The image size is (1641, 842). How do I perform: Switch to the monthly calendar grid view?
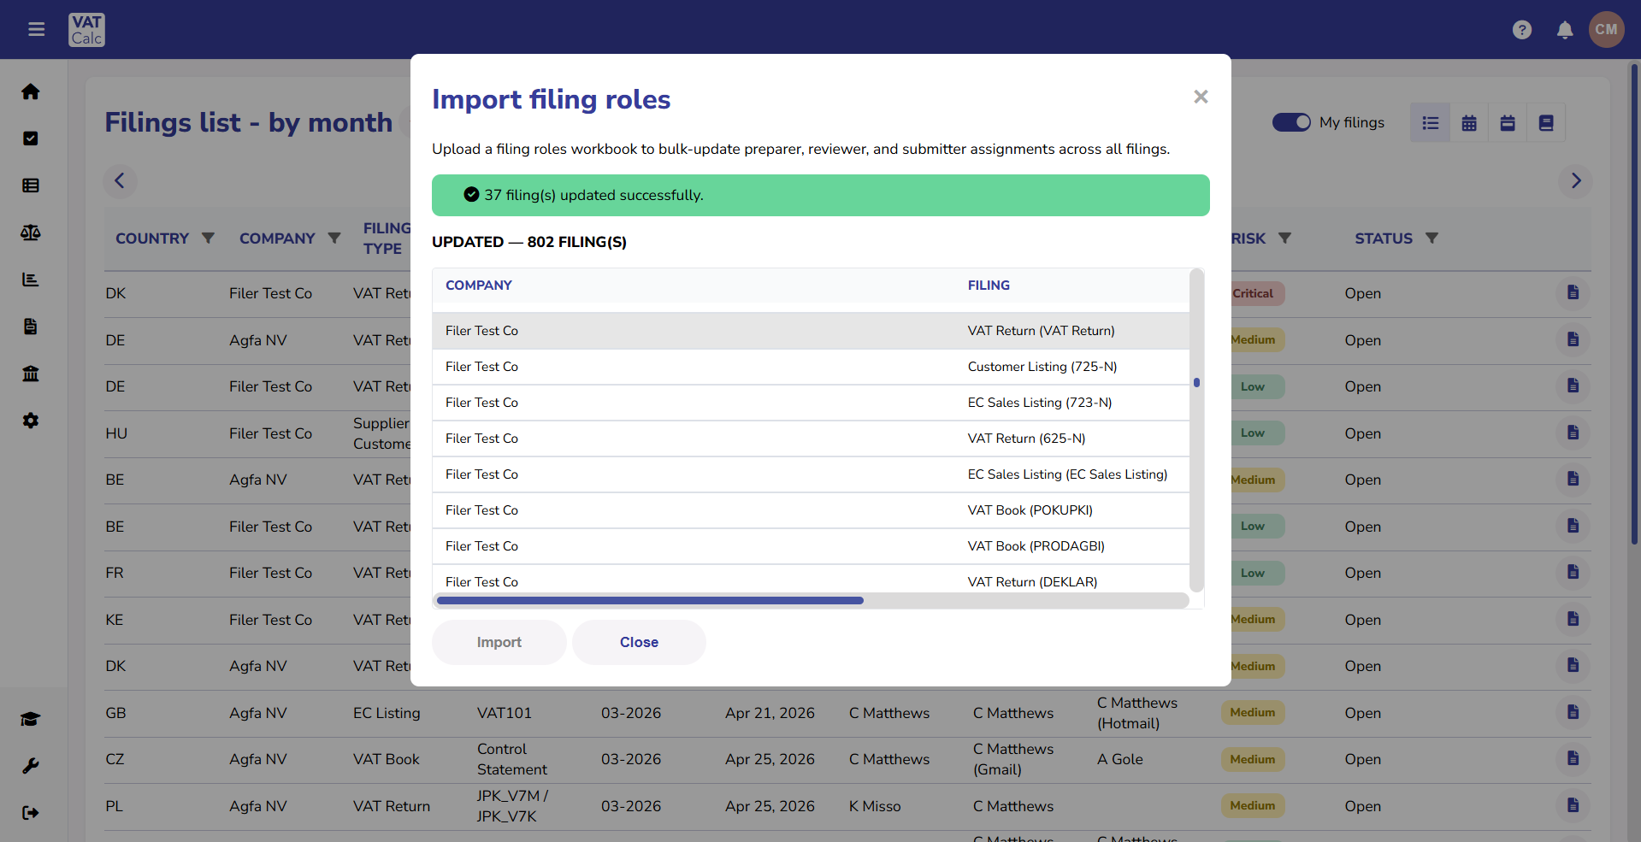point(1469,123)
